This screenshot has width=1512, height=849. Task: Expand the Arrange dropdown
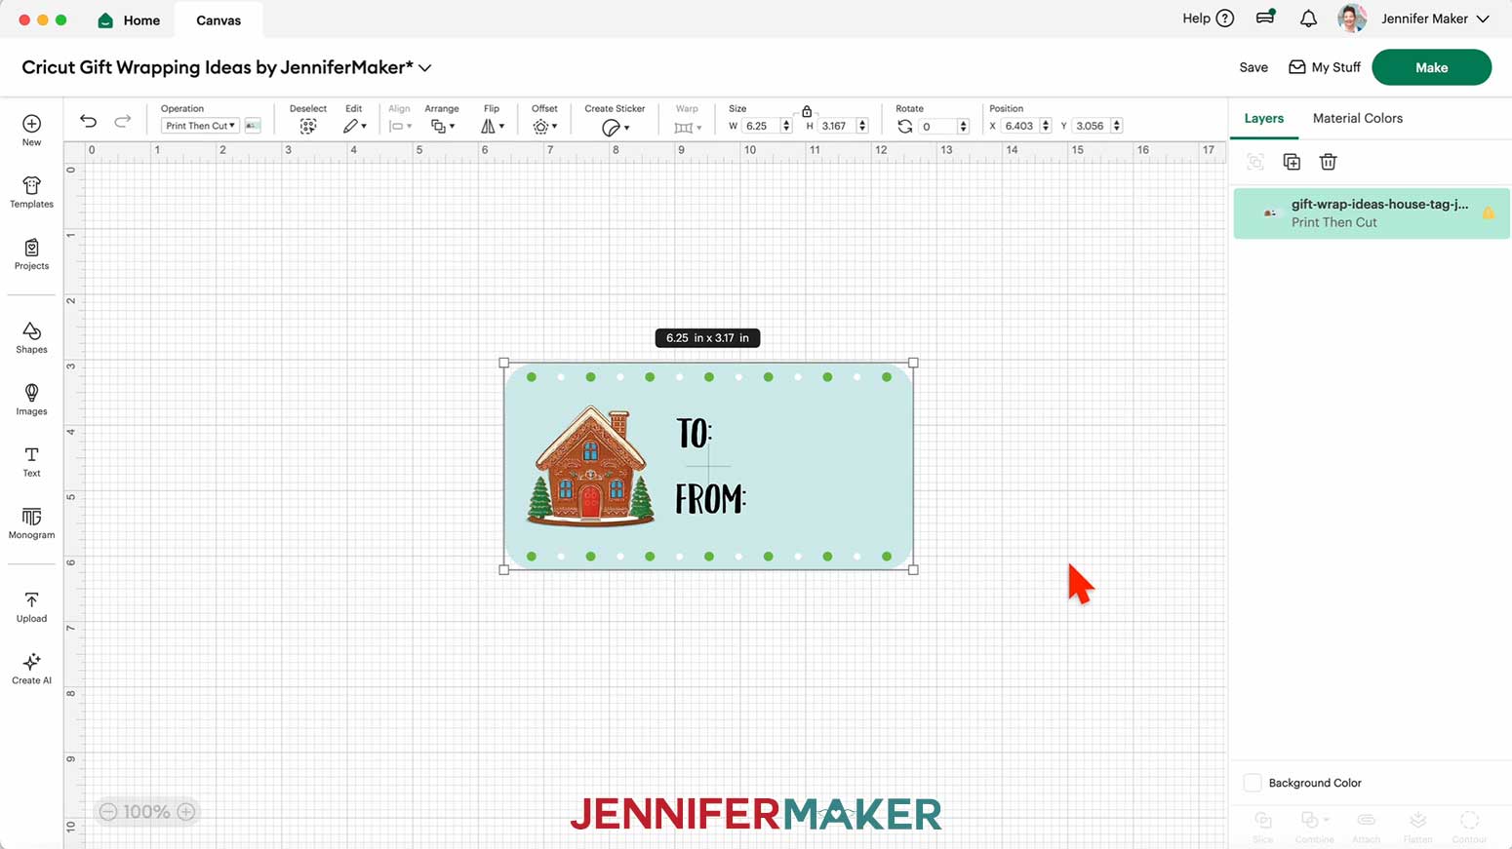pyautogui.click(x=443, y=127)
